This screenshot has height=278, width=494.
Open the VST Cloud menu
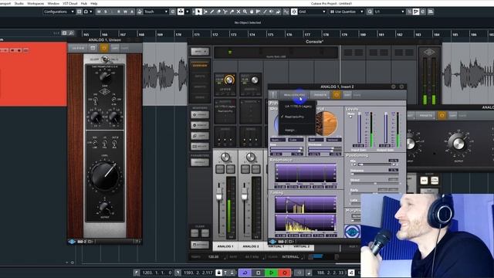click(70, 3)
